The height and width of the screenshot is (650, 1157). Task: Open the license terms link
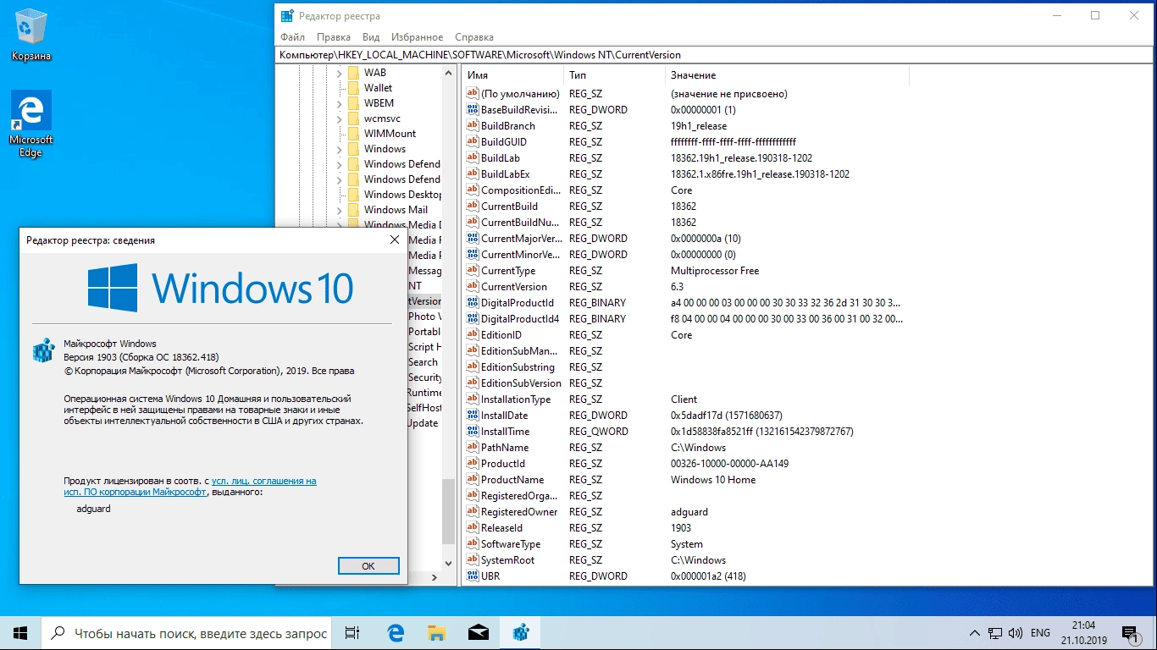coord(263,481)
